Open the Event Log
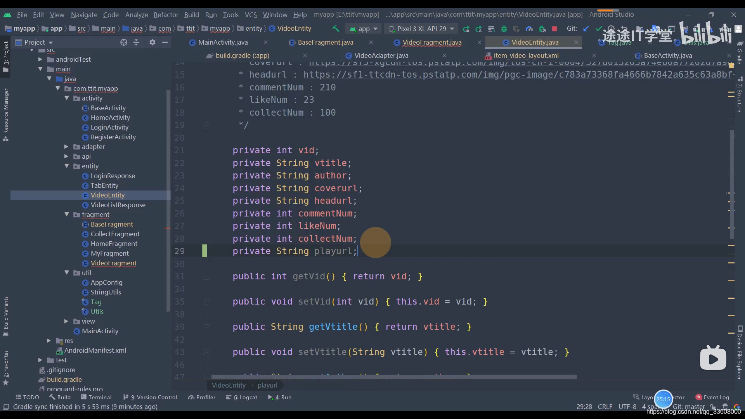 (712, 397)
